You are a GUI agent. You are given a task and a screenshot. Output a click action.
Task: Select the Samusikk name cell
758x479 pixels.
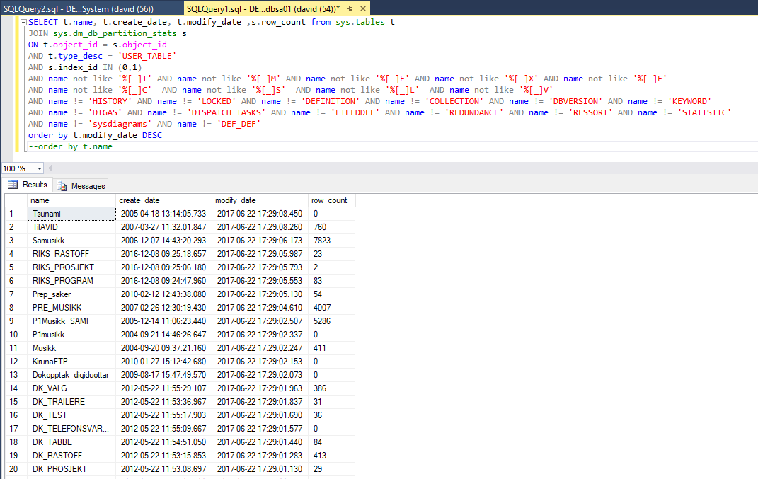(71, 241)
